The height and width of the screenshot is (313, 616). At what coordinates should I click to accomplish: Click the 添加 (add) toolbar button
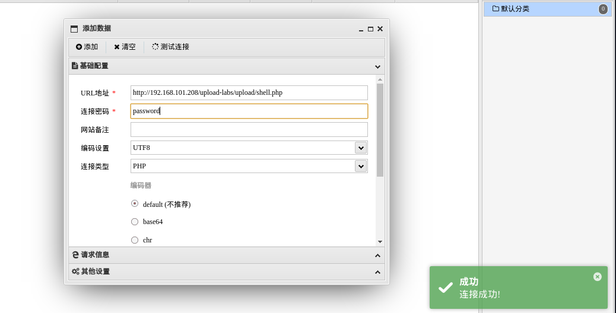(x=87, y=47)
